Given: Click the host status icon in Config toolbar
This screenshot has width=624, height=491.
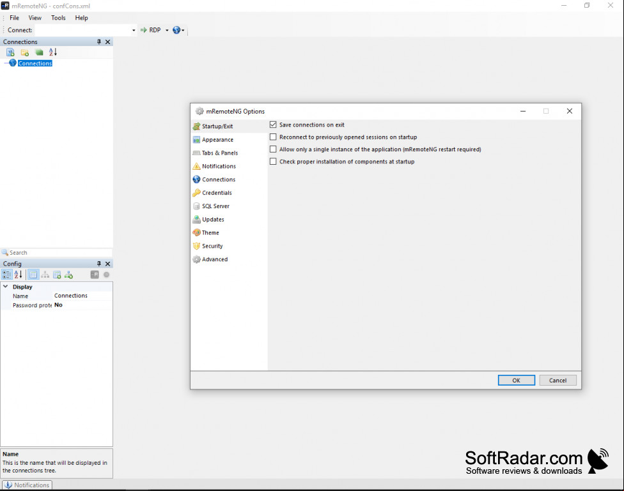Looking at the screenshot, I should click(95, 275).
